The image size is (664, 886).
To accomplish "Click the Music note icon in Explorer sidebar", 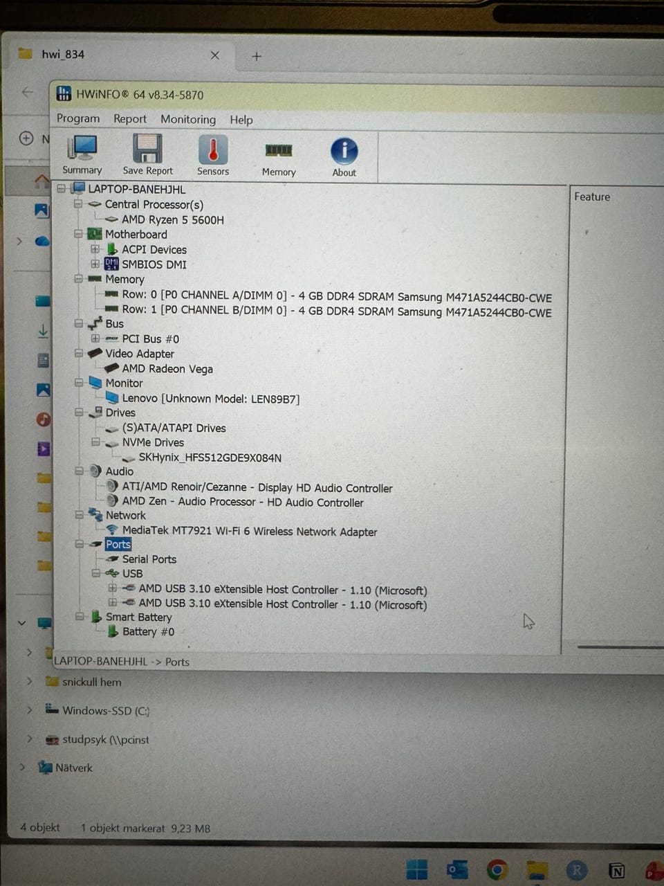I will point(44,419).
